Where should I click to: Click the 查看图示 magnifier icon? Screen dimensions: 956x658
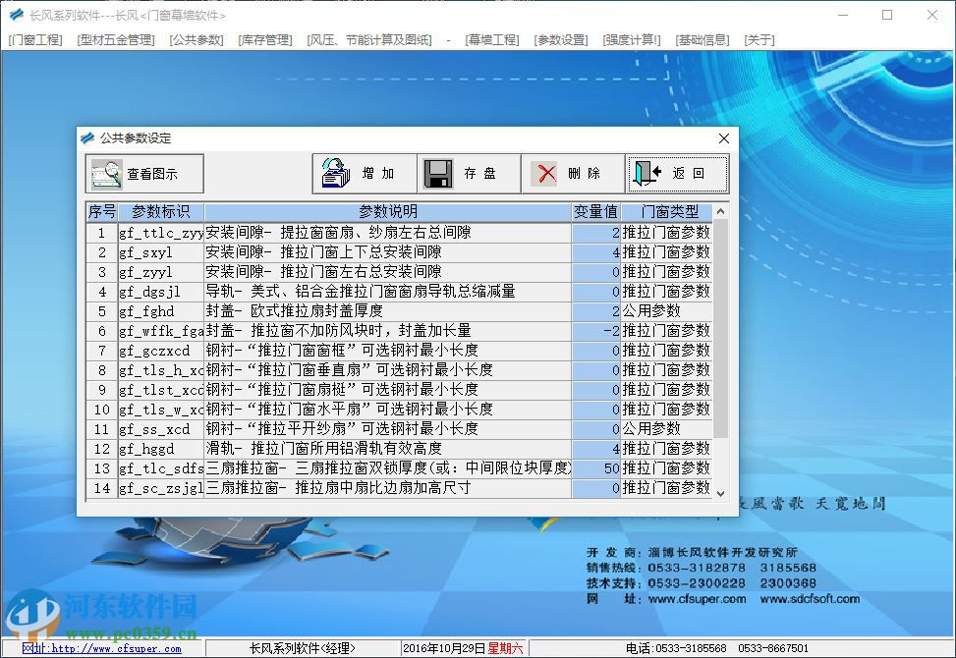(x=108, y=173)
